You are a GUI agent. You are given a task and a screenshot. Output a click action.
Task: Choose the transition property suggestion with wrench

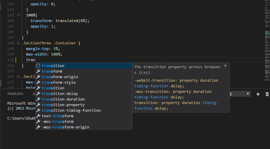click(84, 88)
